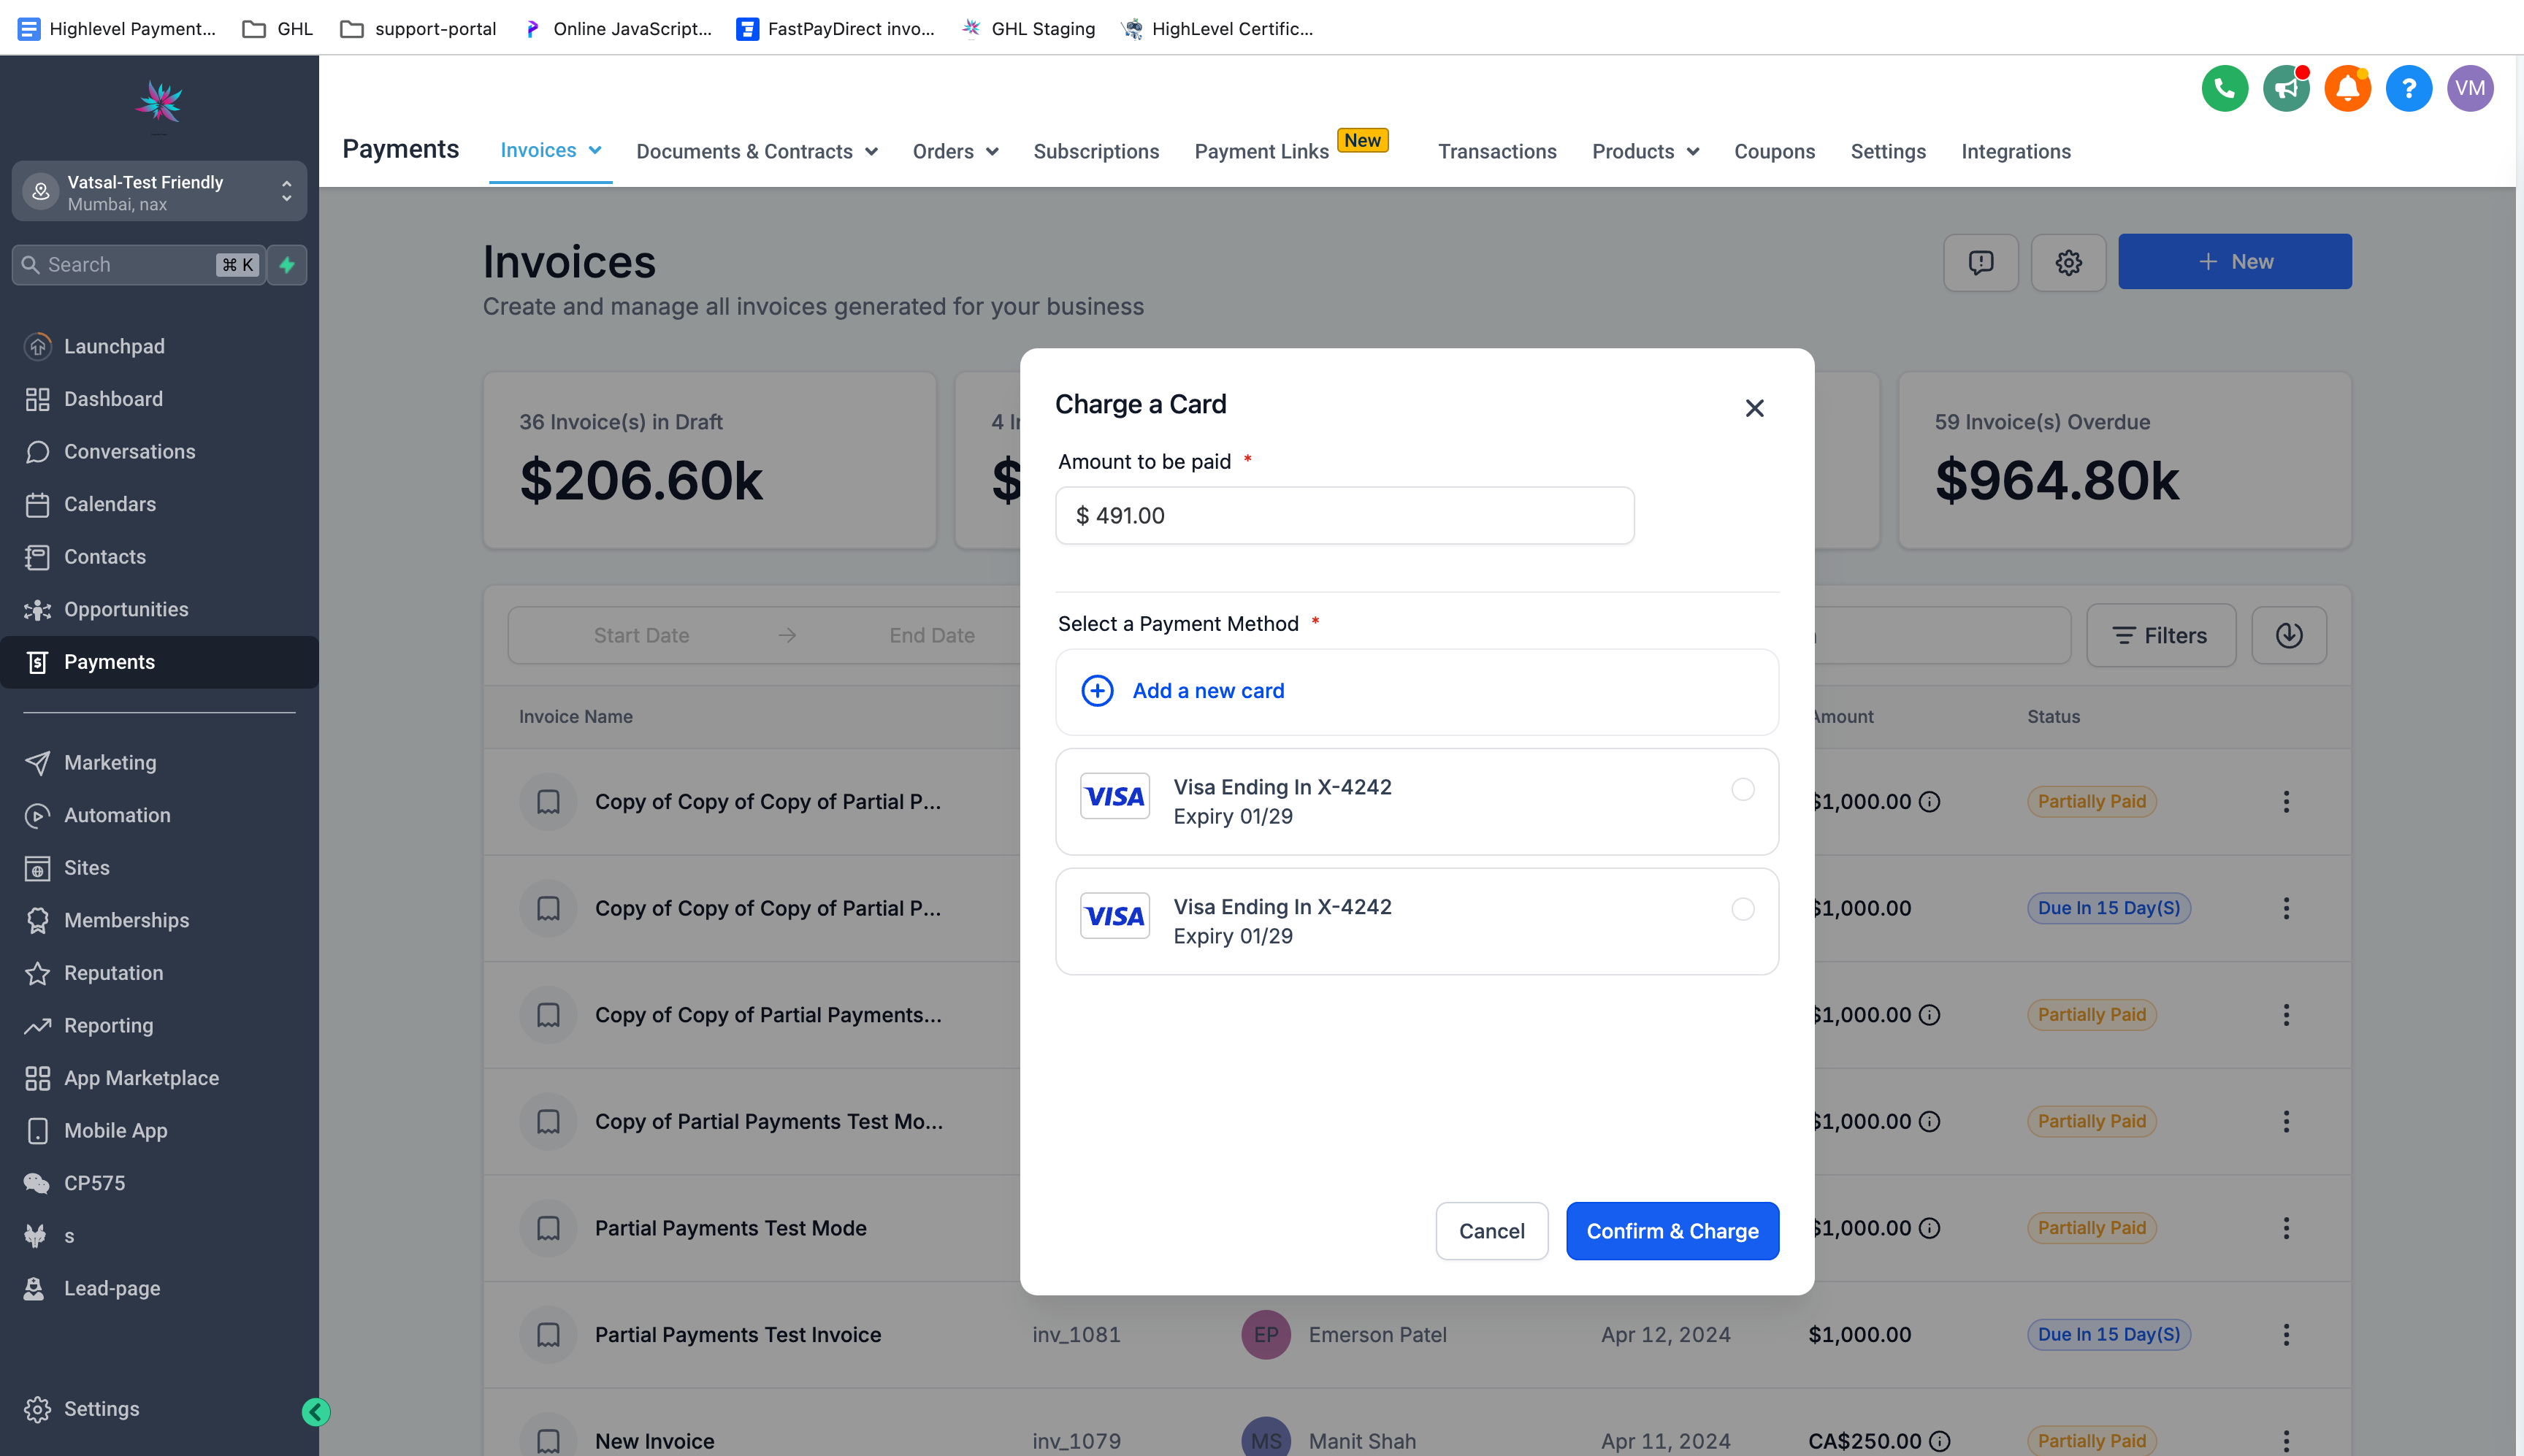Open the Products dropdown menu
2524x1456 pixels.
coord(1645,152)
